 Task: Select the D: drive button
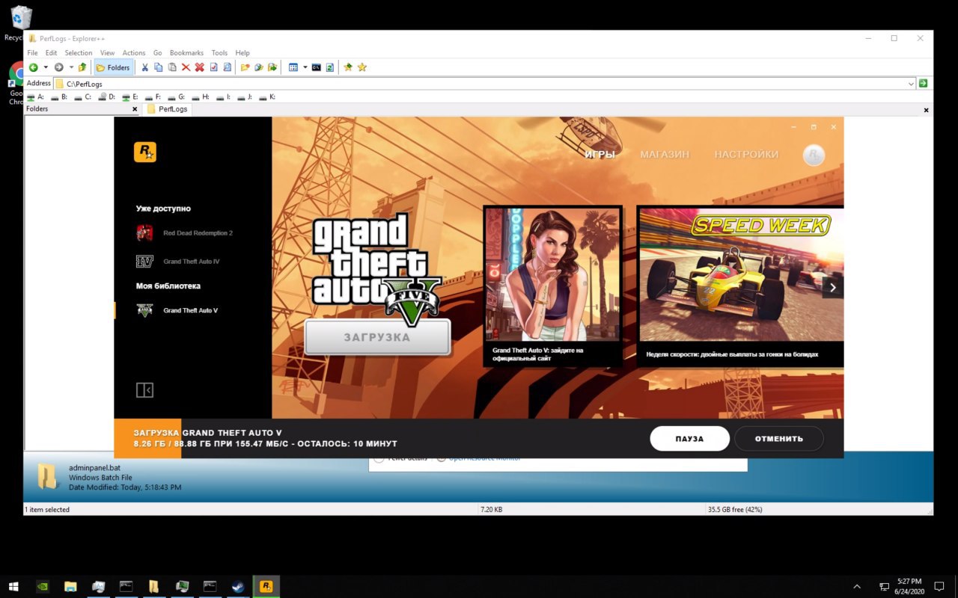[106, 96]
